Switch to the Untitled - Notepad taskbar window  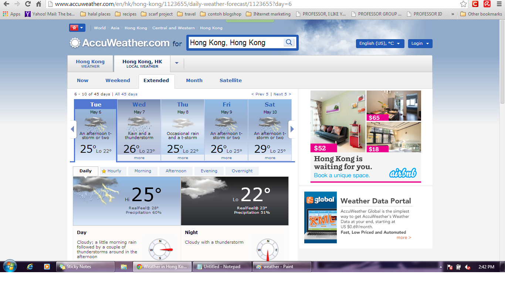(222, 267)
